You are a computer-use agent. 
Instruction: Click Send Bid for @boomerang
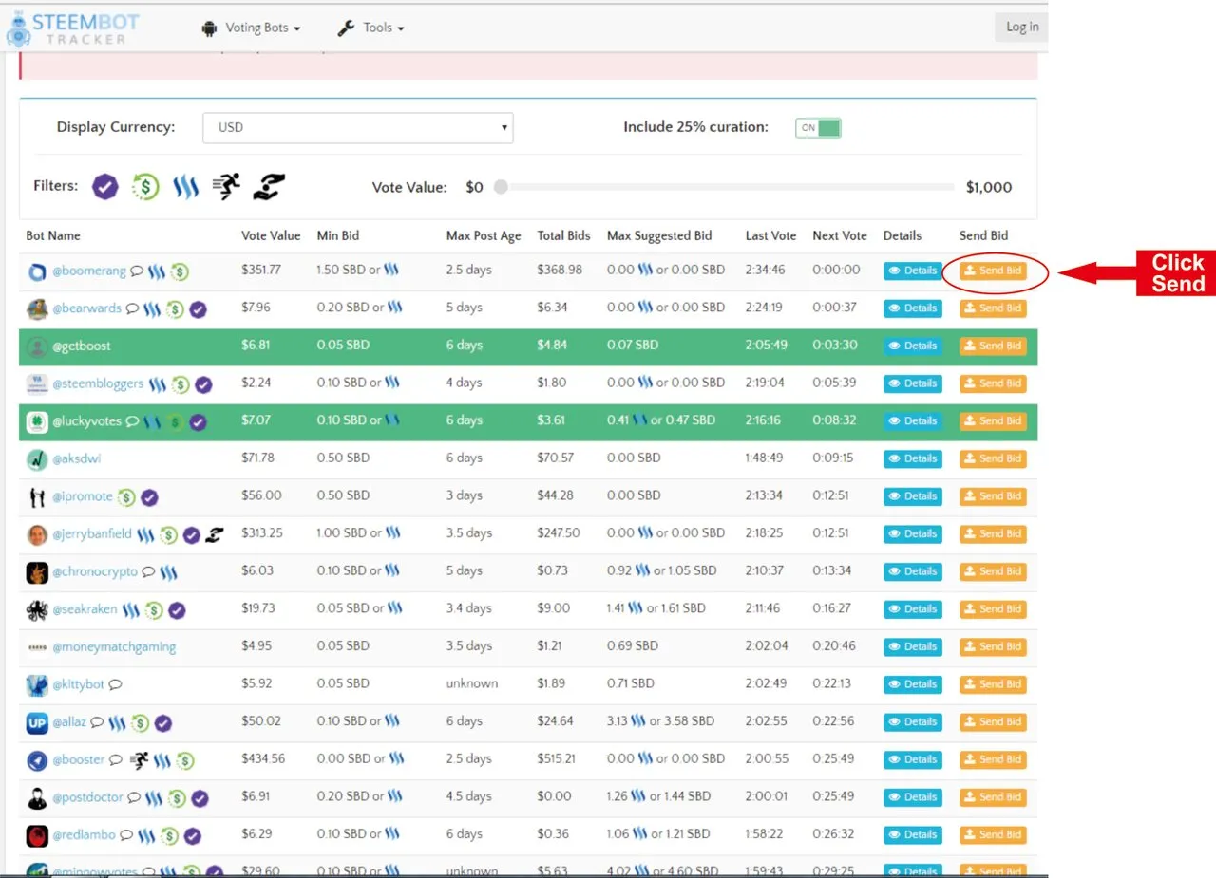993,271
